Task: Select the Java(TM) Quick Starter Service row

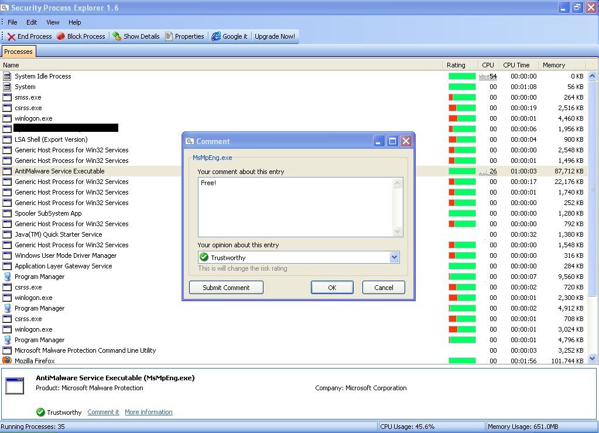Action: coord(294,234)
